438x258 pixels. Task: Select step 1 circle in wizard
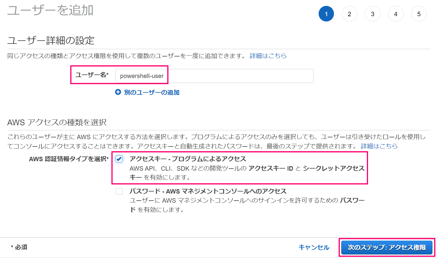click(326, 14)
